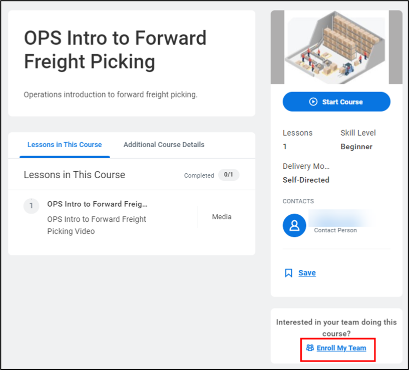
Task: Select the Enroll My Team link text
Action: (341, 348)
